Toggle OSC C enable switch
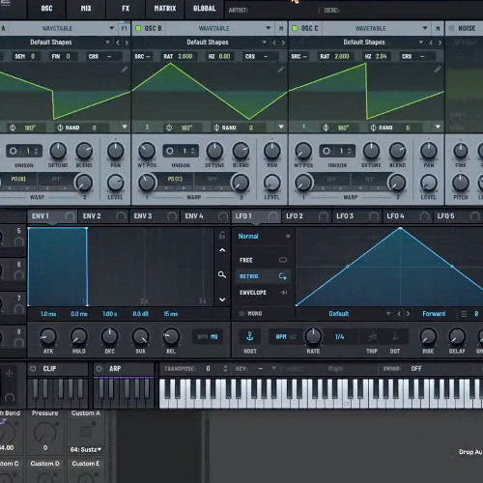483x483 pixels. (x=295, y=28)
